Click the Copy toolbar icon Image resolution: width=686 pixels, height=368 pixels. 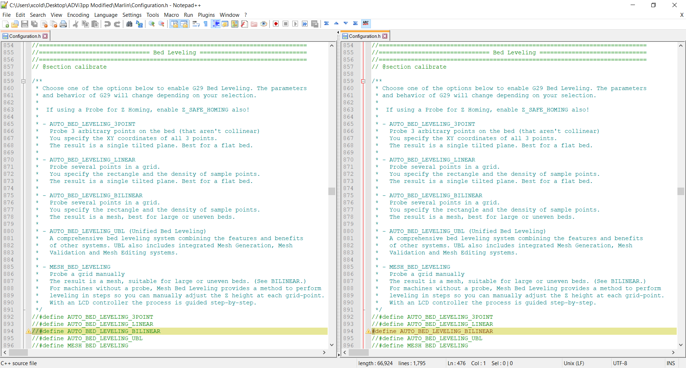[x=85, y=24]
